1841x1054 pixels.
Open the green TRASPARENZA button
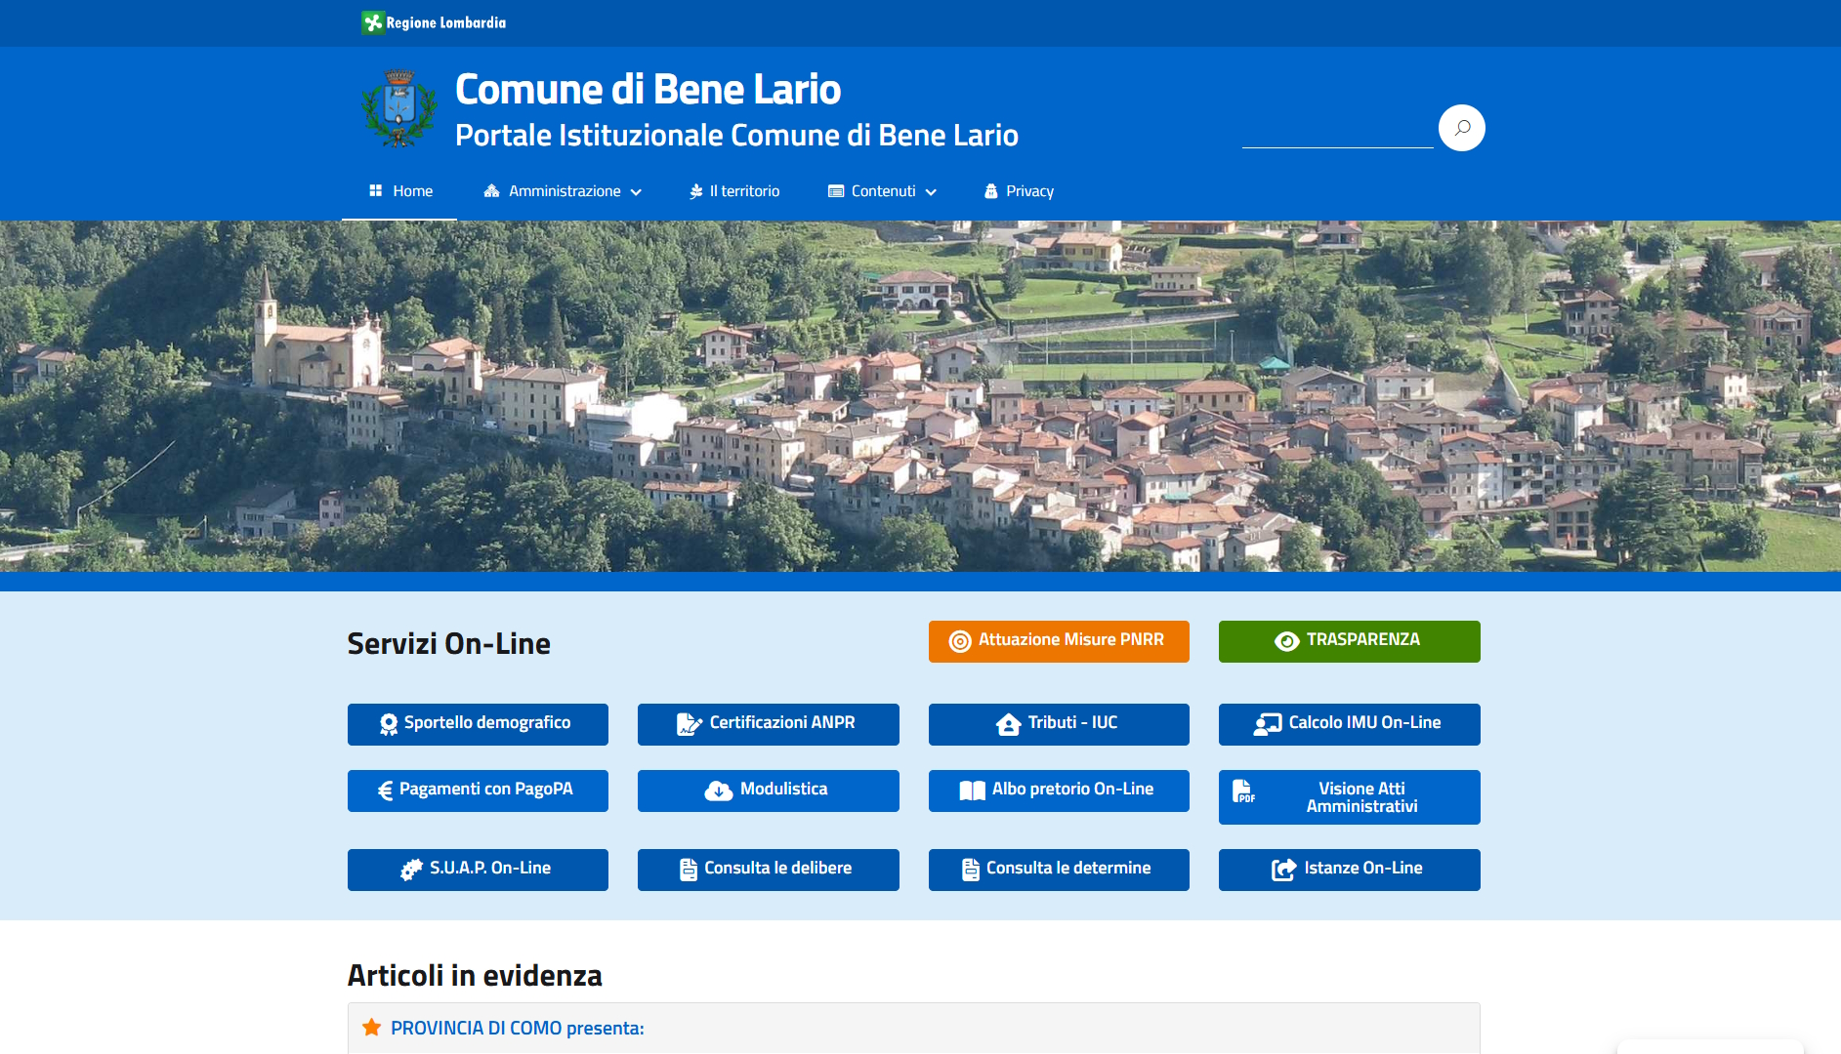coord(1349,641)
